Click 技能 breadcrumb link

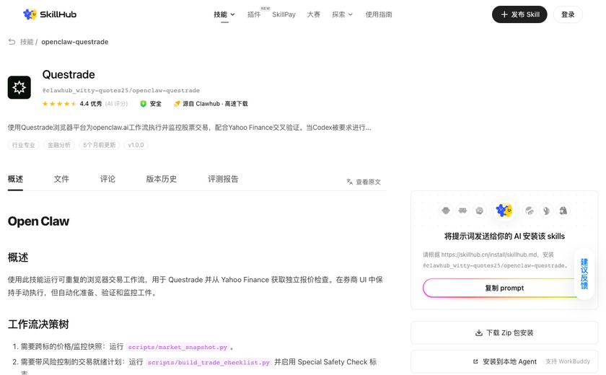pyautogui.click(x=27, y=42)
